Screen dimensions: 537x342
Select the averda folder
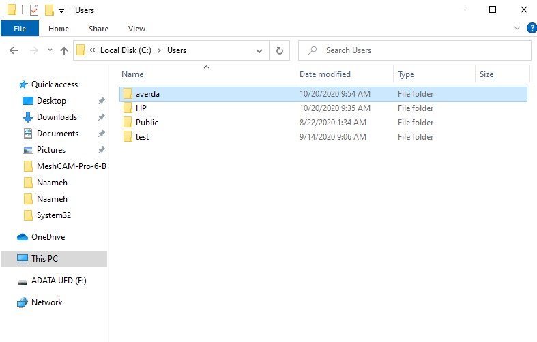[x=323, y=94]
